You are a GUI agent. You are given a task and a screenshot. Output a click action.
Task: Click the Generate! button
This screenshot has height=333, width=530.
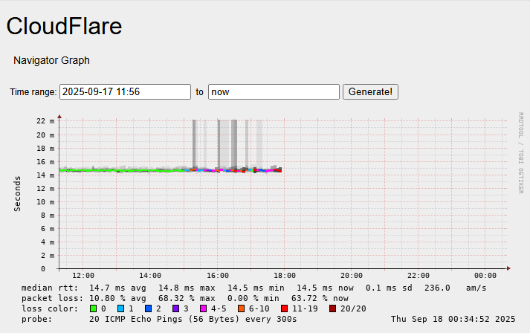pos(370,92)
